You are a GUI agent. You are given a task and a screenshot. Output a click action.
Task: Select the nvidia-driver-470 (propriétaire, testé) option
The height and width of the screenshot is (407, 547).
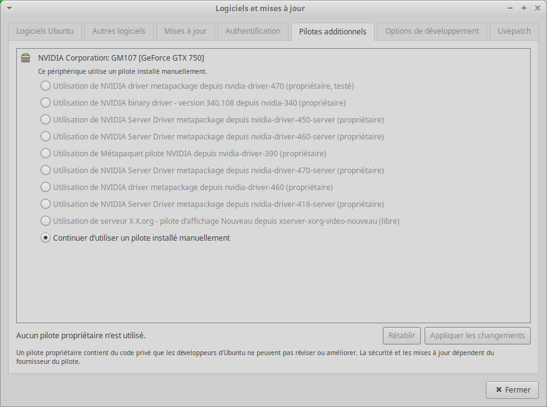197,86
